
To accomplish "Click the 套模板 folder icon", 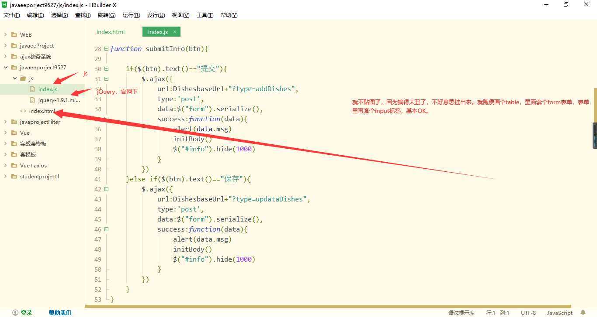I will coord(14,154).
